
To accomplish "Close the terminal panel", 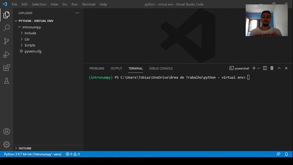I will click(286, 68).
